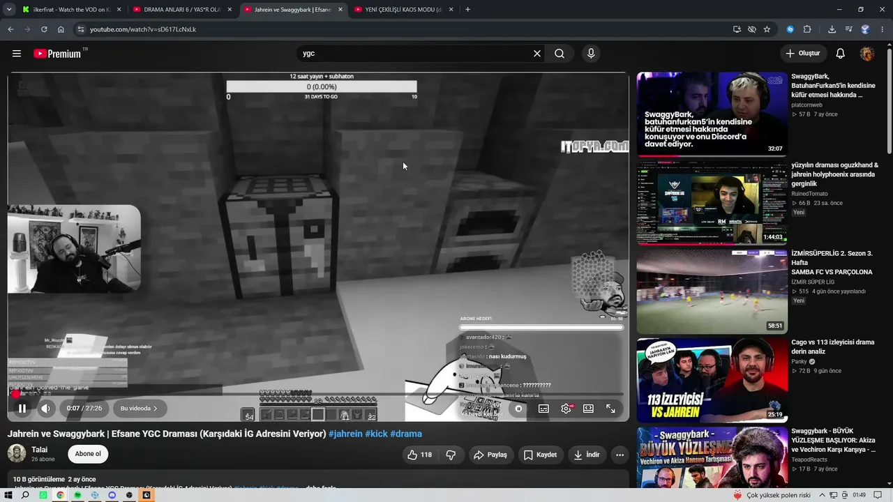Switch to theater mode
The height and width of the screenshot is (502, 893).
point(588,409)
